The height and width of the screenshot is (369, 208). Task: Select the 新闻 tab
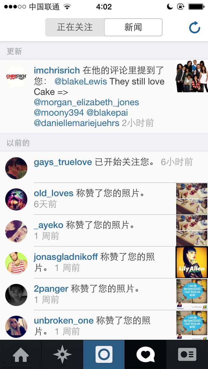pos(133,27)
